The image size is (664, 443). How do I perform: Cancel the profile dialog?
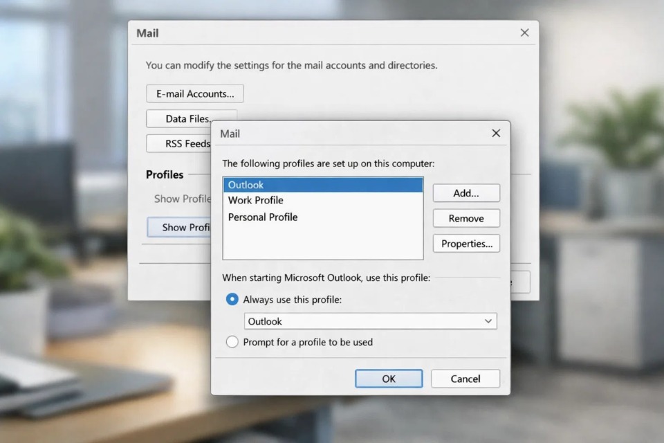pyautogui.click(x=465, y=379)
